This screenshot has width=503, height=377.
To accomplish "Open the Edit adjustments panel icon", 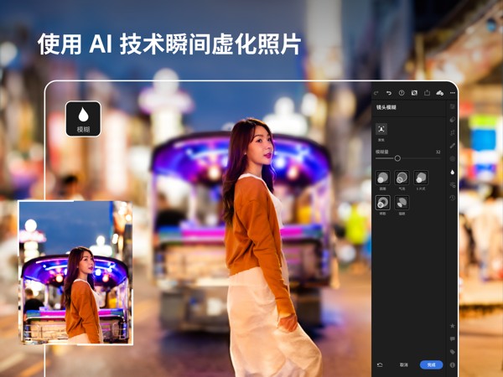I will tap(453, 106).
